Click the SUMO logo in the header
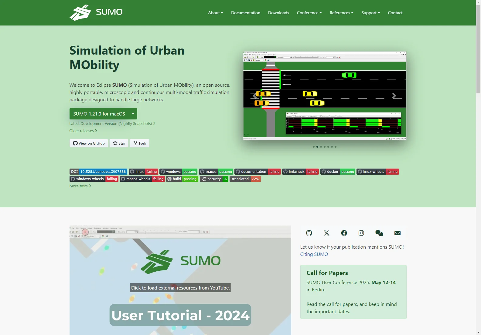The height and width of the screenshot is (335, 481). pos(96,12)
